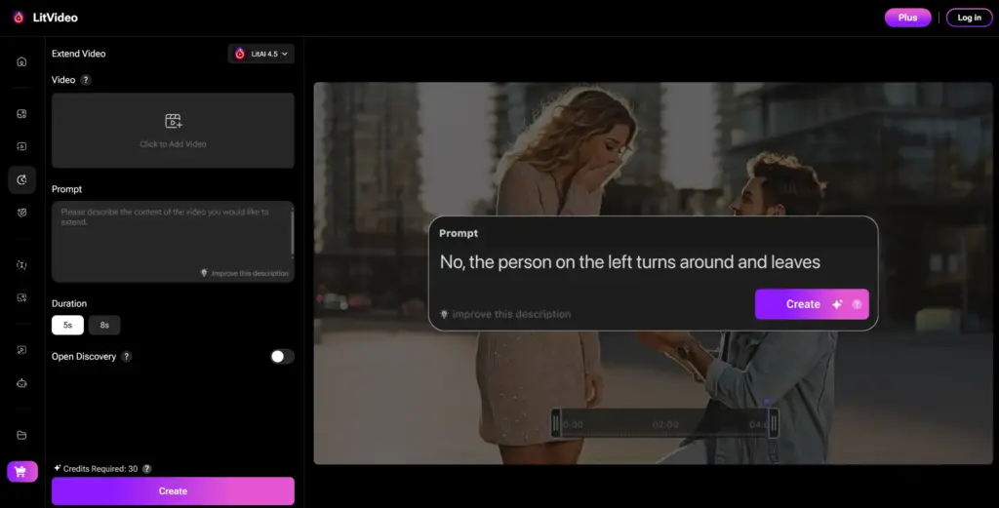
Task: Click the add-video icon in the upload box
Action: click(174, 120)
